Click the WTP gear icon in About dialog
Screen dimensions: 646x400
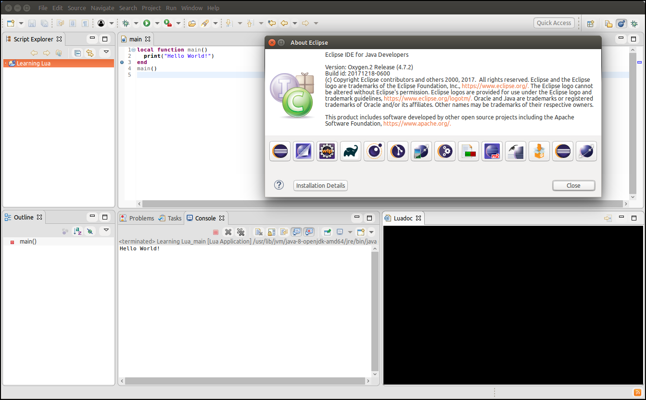tap(327, 151)
